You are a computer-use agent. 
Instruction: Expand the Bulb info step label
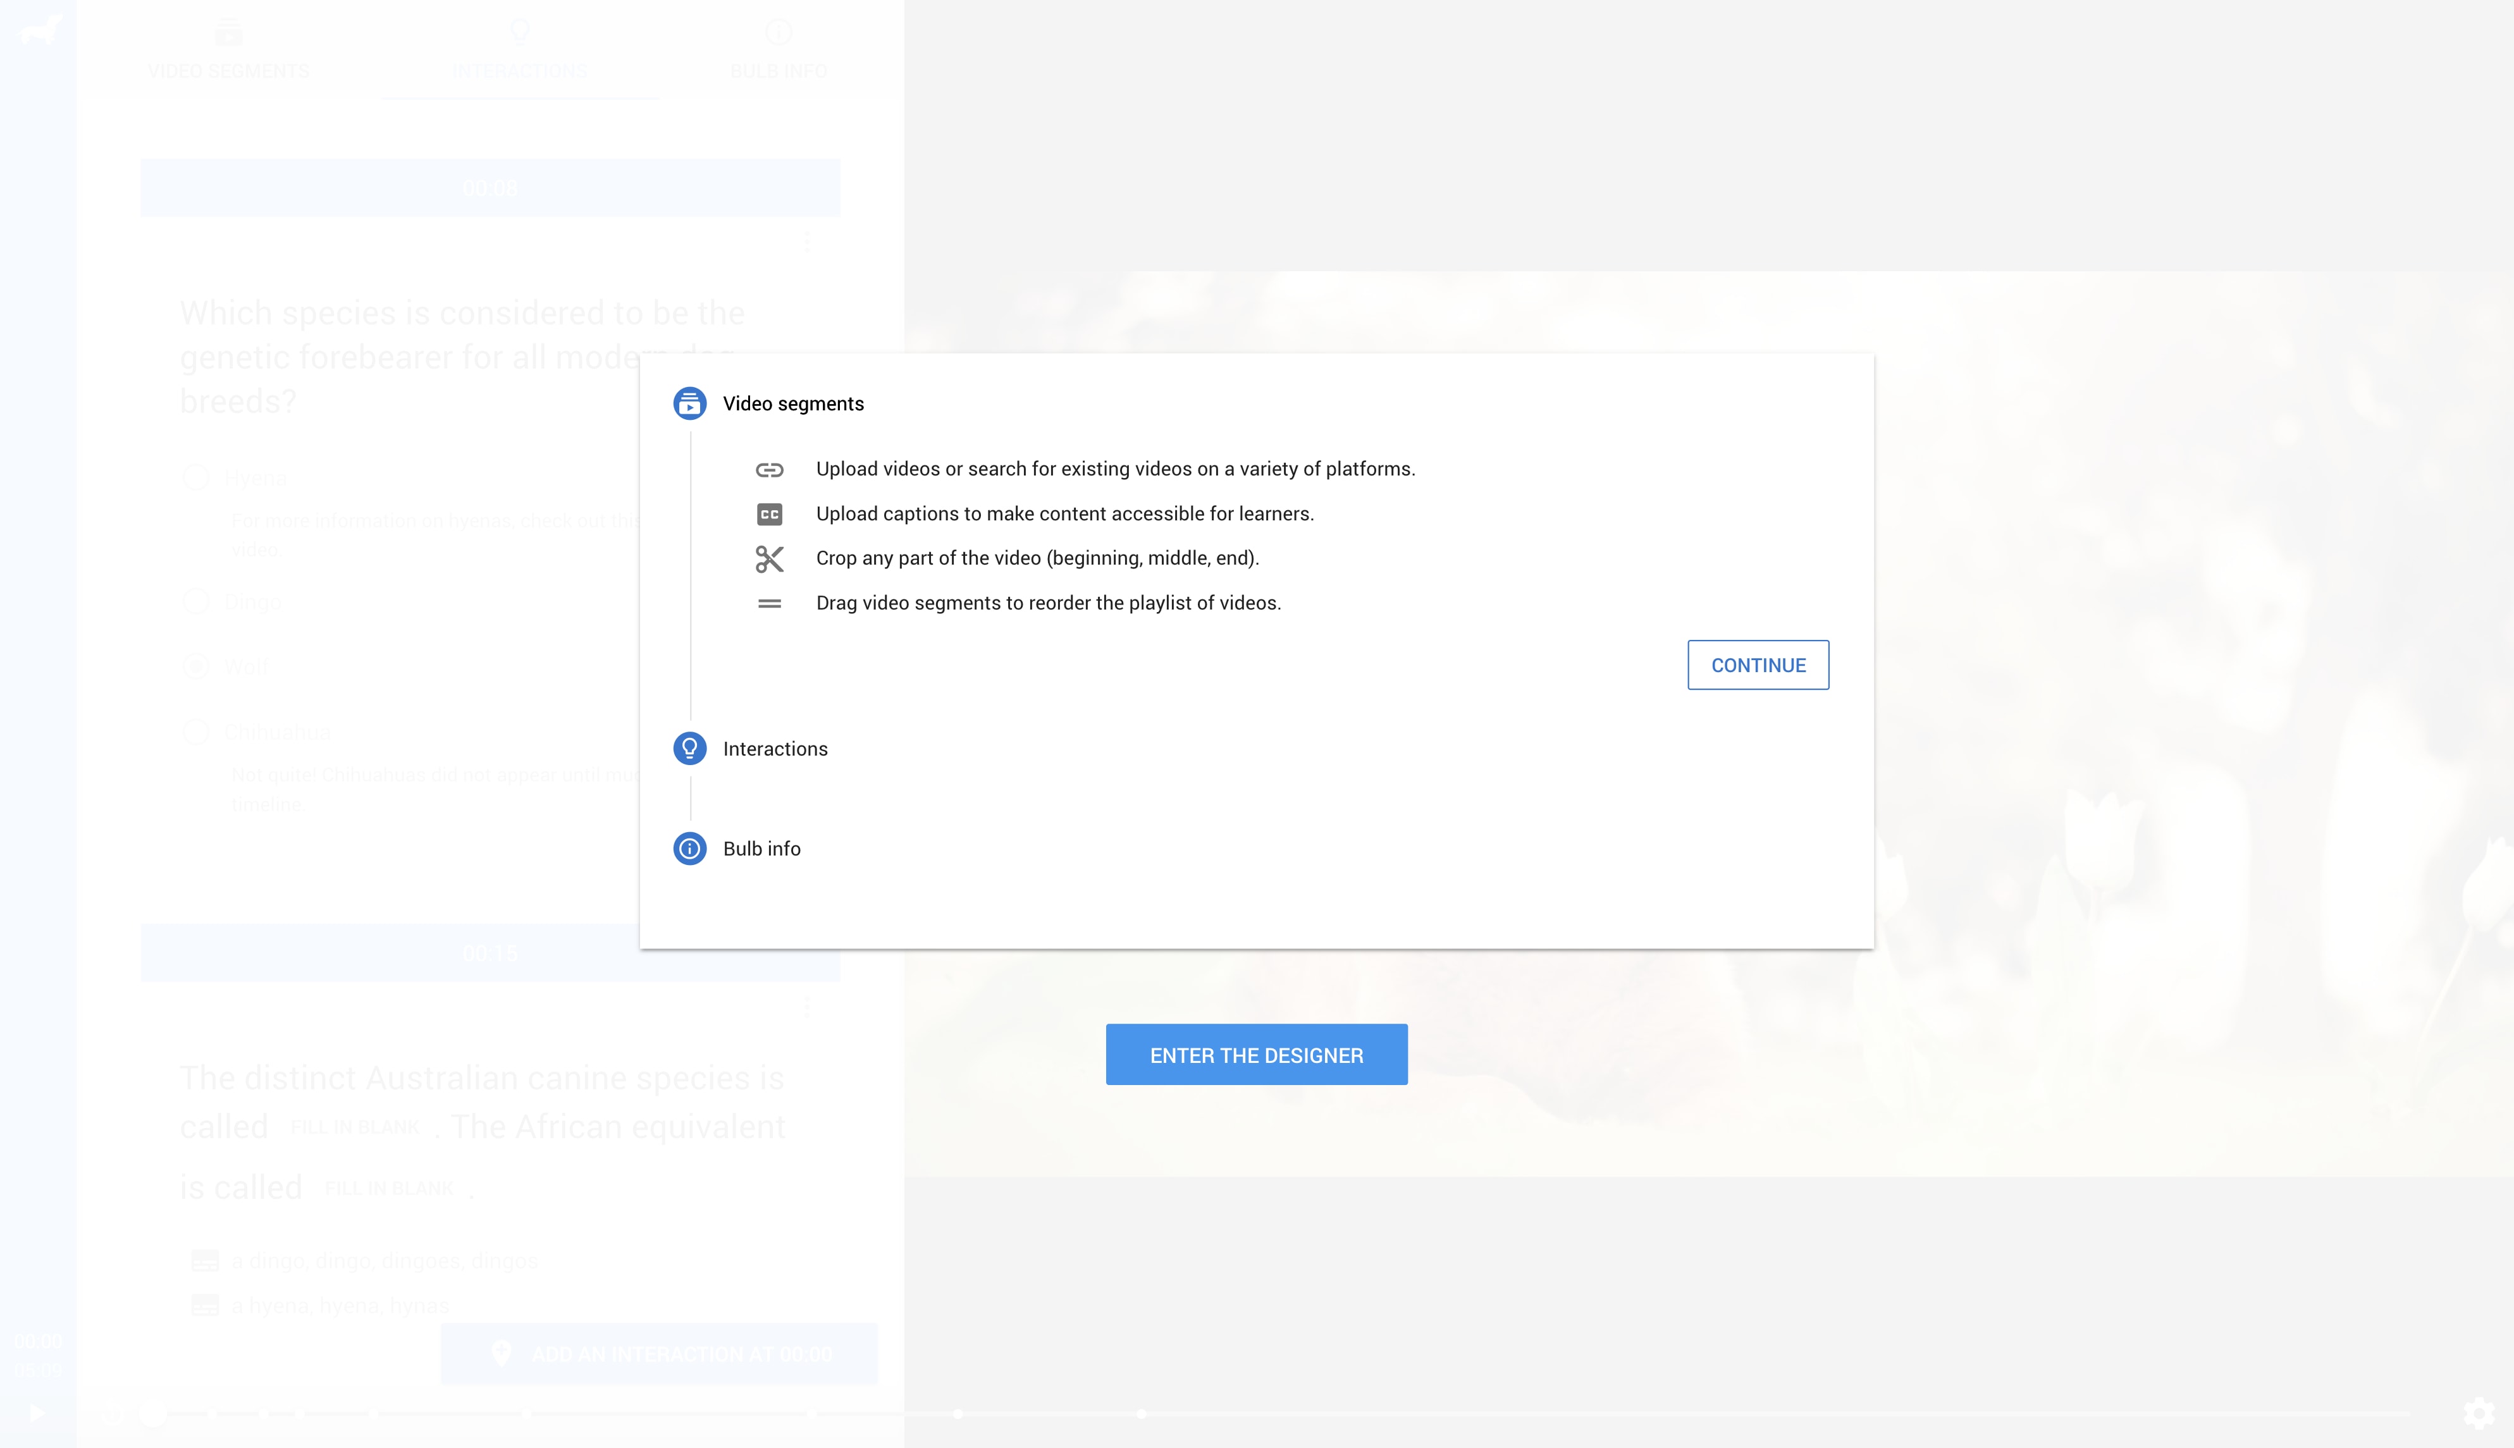(x=761, y=849)
